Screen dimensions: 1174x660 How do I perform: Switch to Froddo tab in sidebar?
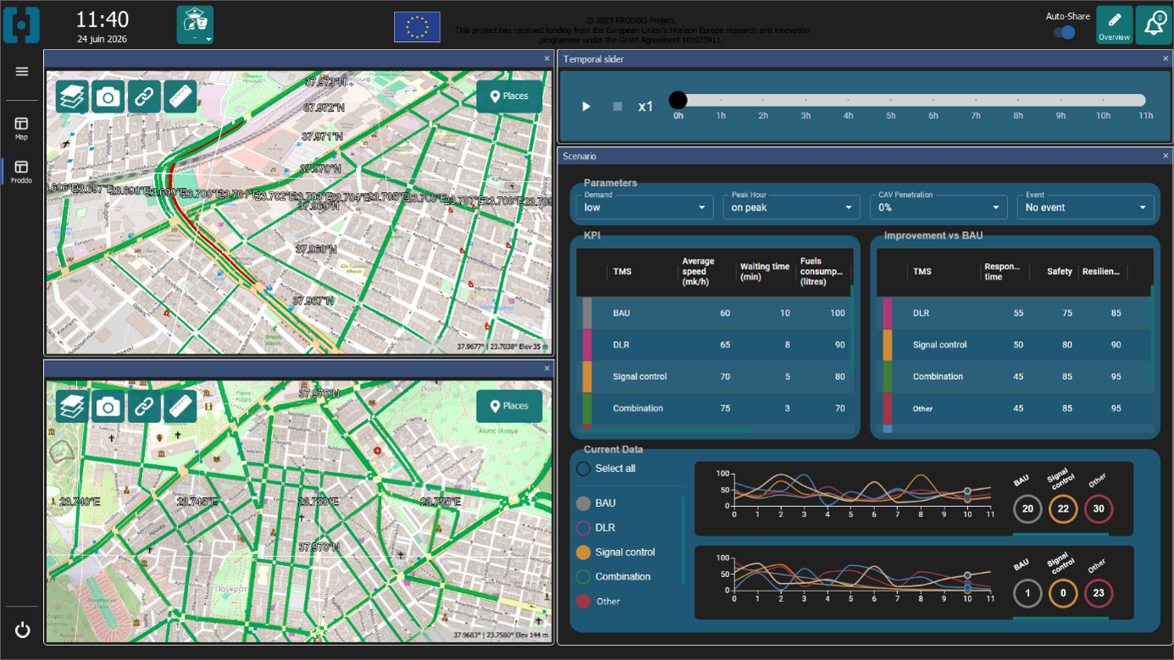pos(22,172)
